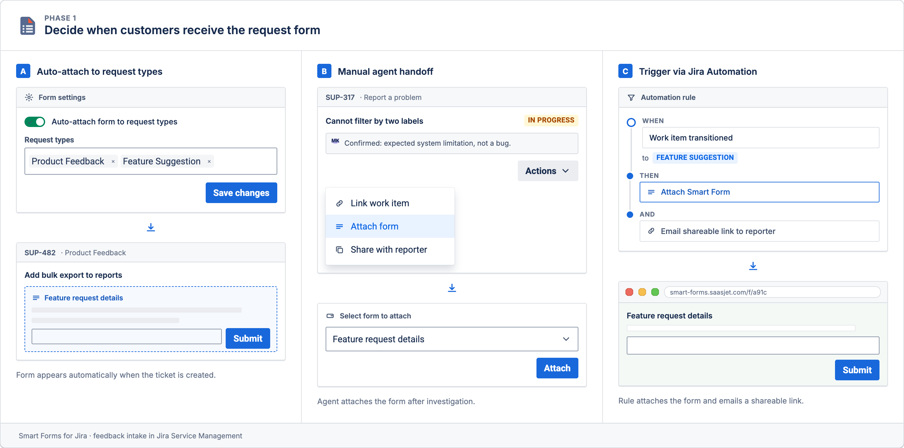Click the Phase 1 form document icon
Screen dimensions: 904x448
[x=28, y=25]
